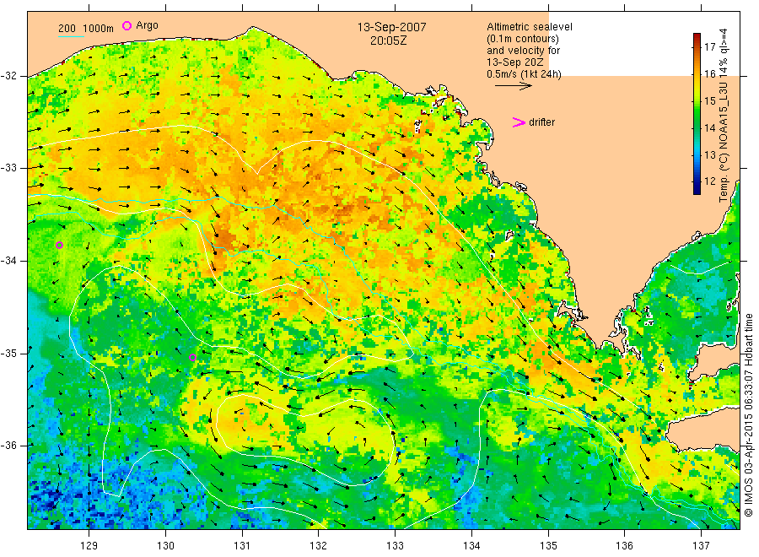Click the latitude label -33
The height and width of the screenshot is (557, 759).
pyautogui.click(x=8, y=168)
